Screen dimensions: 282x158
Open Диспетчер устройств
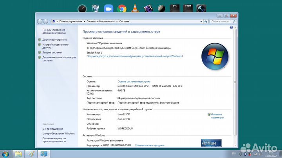[54, 39]
